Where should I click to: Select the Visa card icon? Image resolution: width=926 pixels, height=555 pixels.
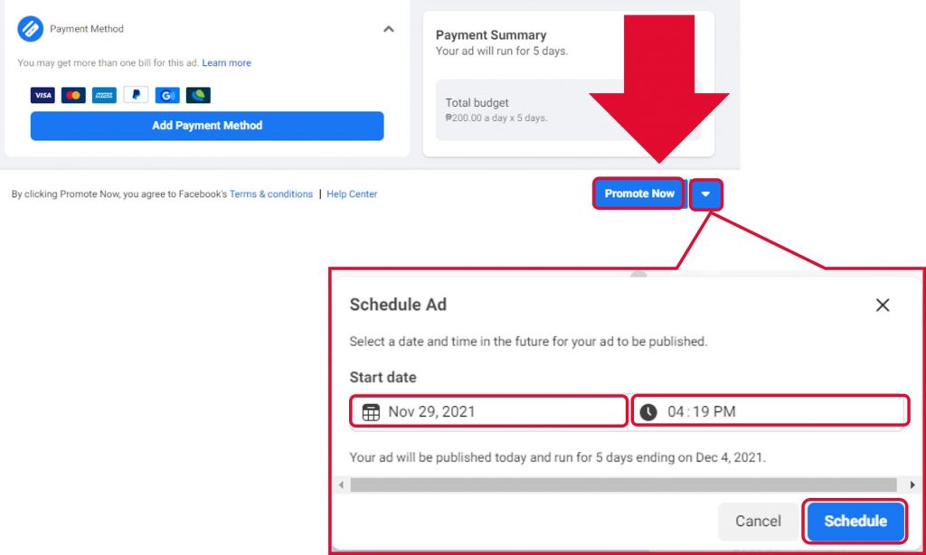43,95
